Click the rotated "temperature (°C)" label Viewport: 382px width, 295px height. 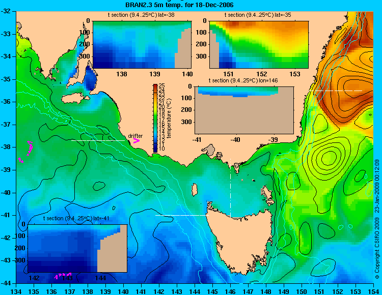coord(170,118)
